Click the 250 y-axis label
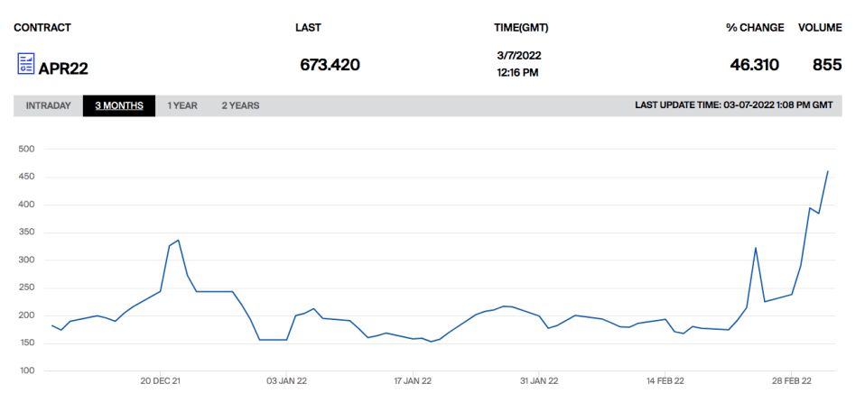Screen dimensions: 865x393 click(x=26, y=288)
